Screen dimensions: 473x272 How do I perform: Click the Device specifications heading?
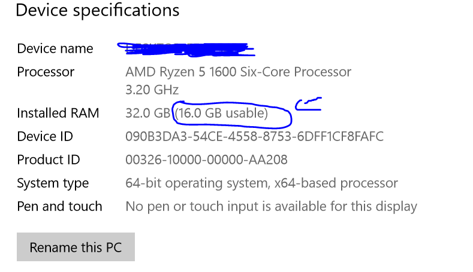click(97, 10)
